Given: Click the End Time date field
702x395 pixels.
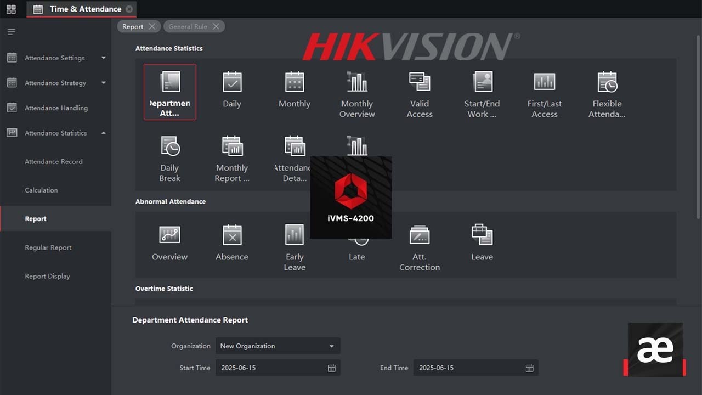Looking at the screenshot, I should coord(476,368).
